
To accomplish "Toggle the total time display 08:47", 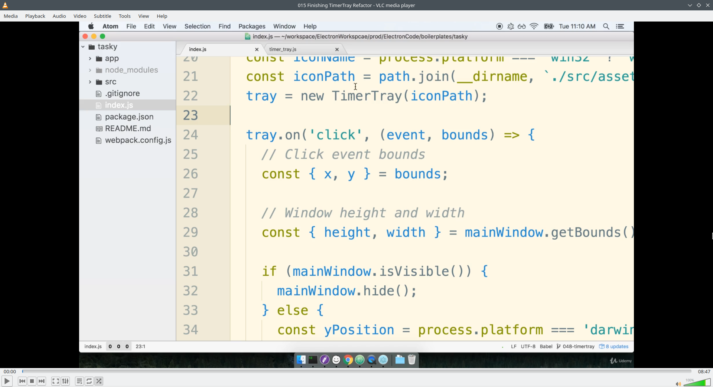I will pos(704,371).
